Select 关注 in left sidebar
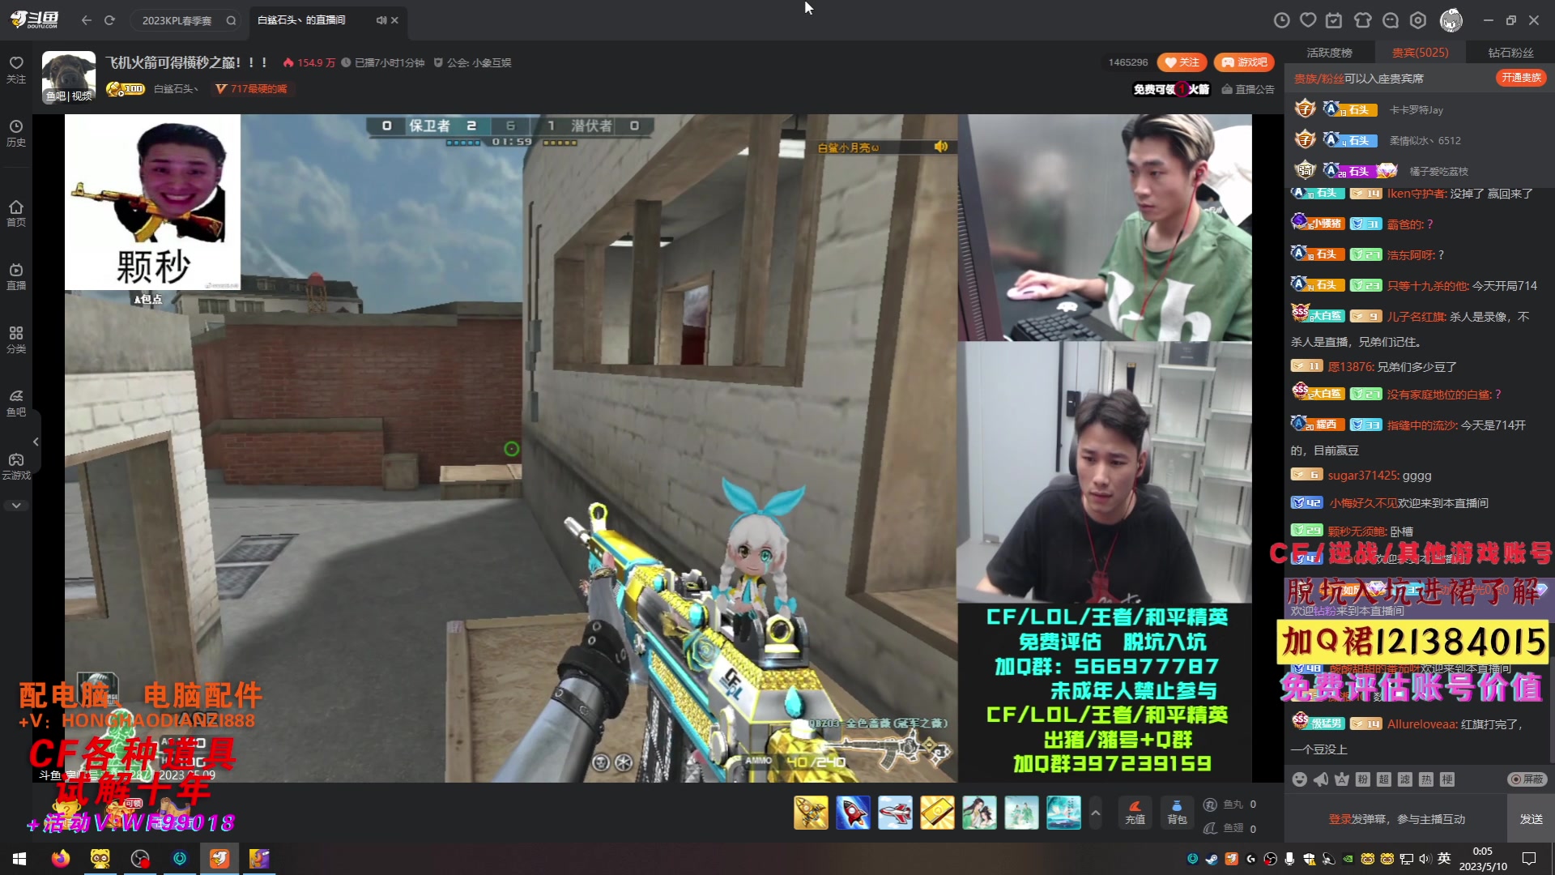The image size is (1555, 875). point(16,70)
